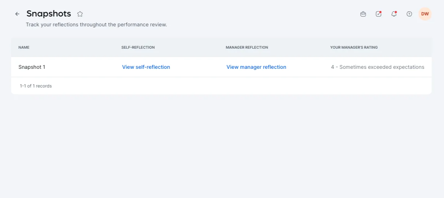Favorite the Snapshots page with the star icon
This screenshot has width=444, height=198.
tap(80, 14)
